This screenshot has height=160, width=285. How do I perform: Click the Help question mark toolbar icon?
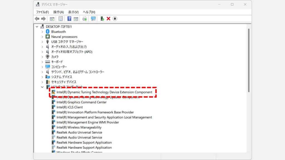coord(69,19)
